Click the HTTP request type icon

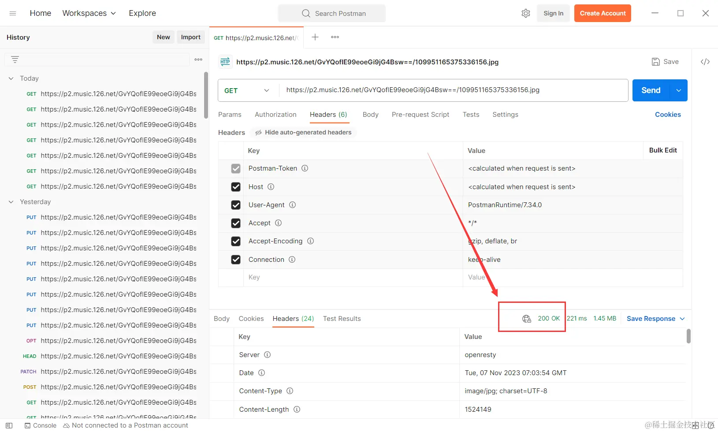225,62
